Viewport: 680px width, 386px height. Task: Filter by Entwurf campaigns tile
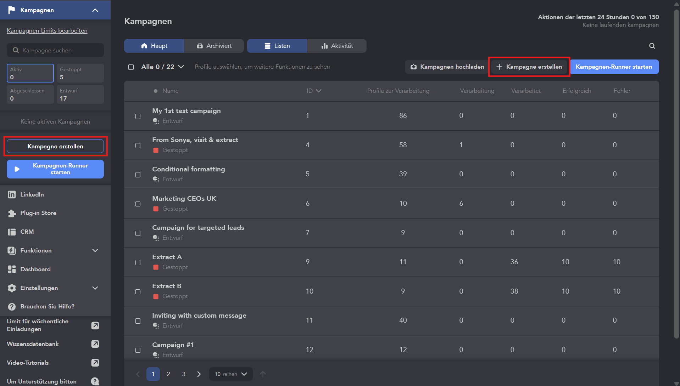[80, 95]
